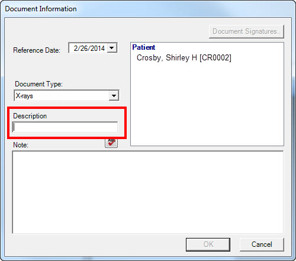Confirm with the OK button
Viewport: 296px width, 261px height.
(x=208, y=244)
